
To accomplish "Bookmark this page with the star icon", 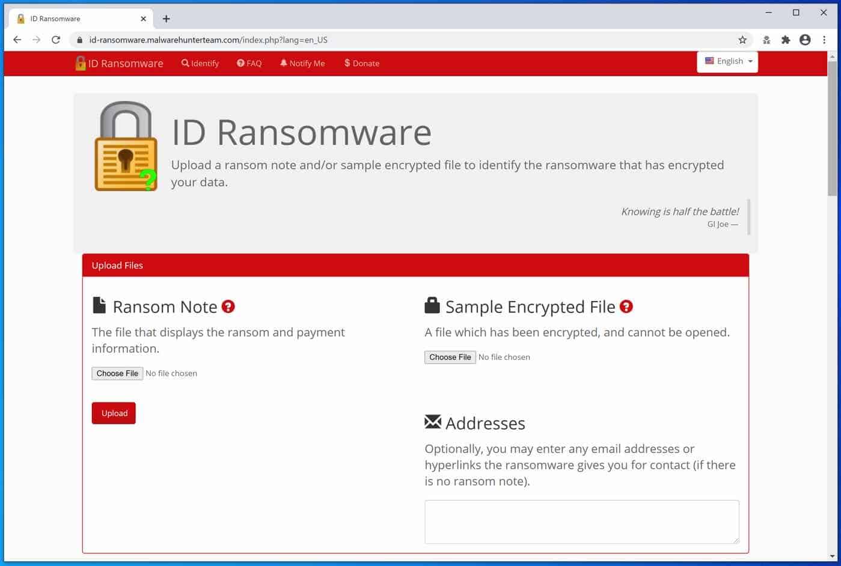I will point(742,40).
